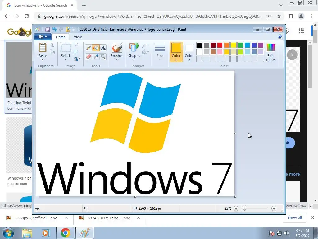Open the Paint file menu dropdown button
The image size is (318, 239).
[x=43, y=37]
